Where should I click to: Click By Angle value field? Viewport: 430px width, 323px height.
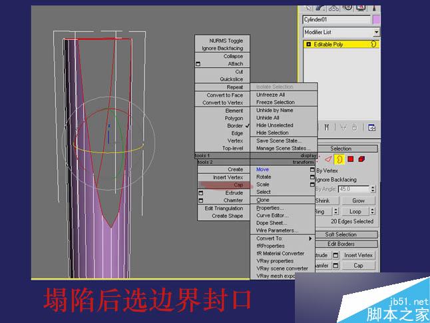tap(354, 189)
